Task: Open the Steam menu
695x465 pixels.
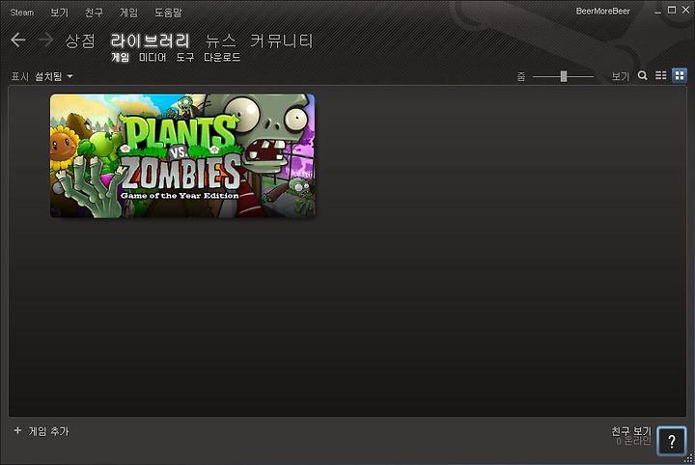Action: click(x=22, y=13)
